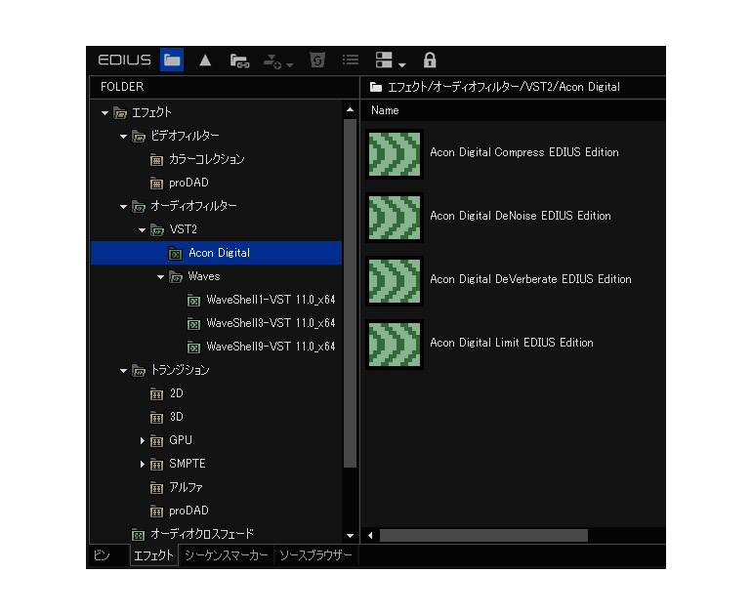
Task: Click the folder link icon in toolbar
Action: pos(239,61)
